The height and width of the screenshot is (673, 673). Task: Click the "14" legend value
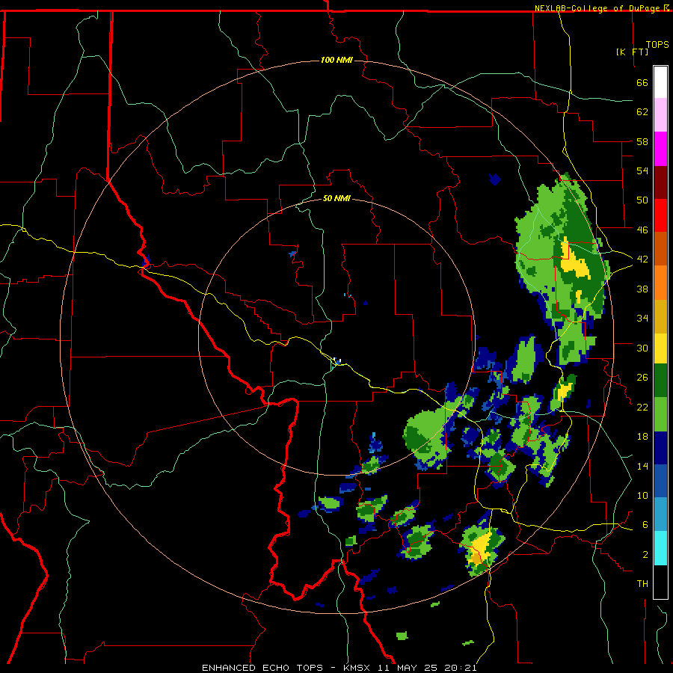[x=642, y=466]
